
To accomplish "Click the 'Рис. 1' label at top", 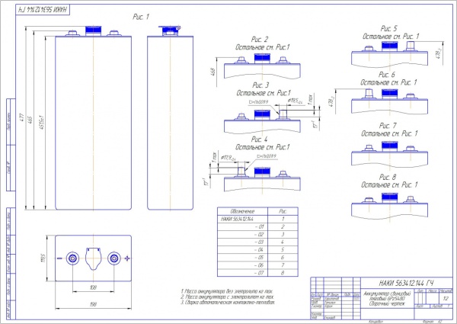I will (141, 15).
